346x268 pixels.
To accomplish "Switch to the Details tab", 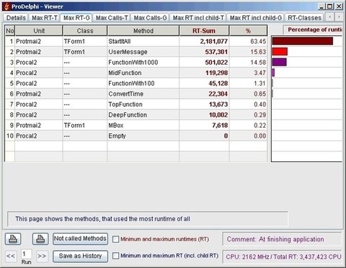I will point(16,18).
